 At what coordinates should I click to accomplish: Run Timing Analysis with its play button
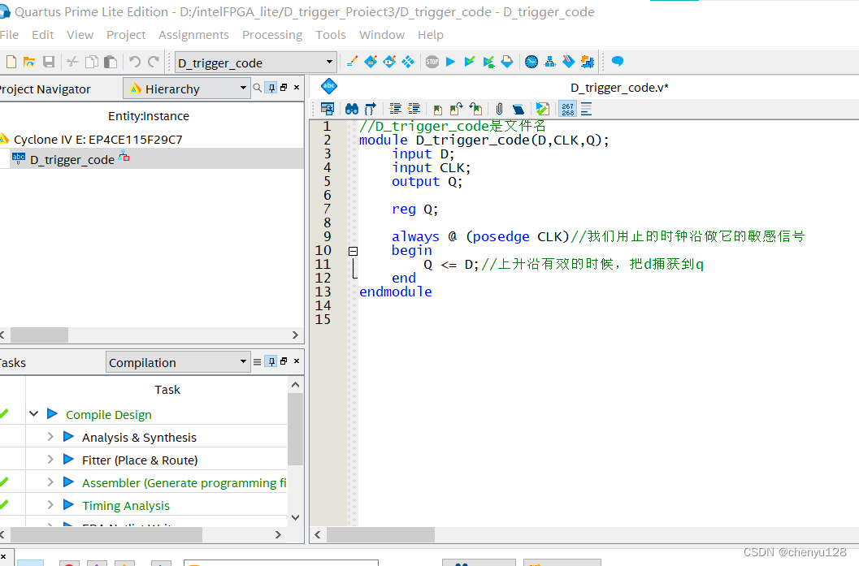click(x=68, y=505)
